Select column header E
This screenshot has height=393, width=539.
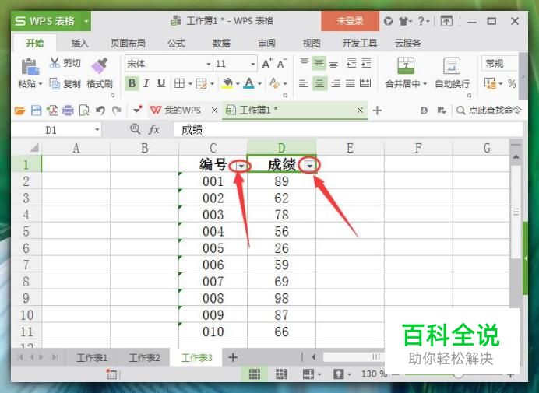coord(350,148)
